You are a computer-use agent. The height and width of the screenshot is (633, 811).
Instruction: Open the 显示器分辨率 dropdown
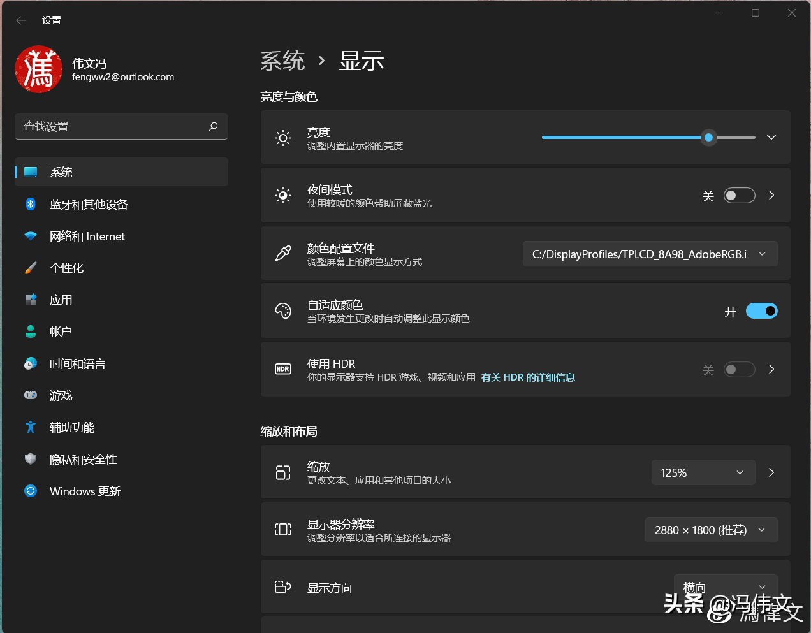(x=711, y=529)
